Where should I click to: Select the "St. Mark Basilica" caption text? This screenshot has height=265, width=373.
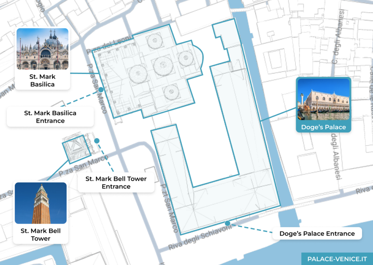[x=43, y=80]
